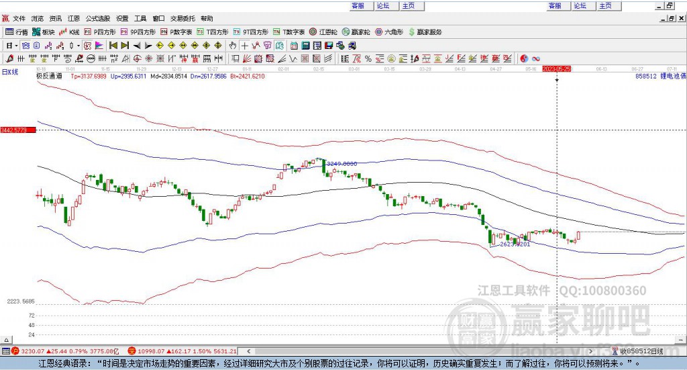This screenshot has height=370, width=687.
Task: Select the hand pan tool
Action: [233, 46]
